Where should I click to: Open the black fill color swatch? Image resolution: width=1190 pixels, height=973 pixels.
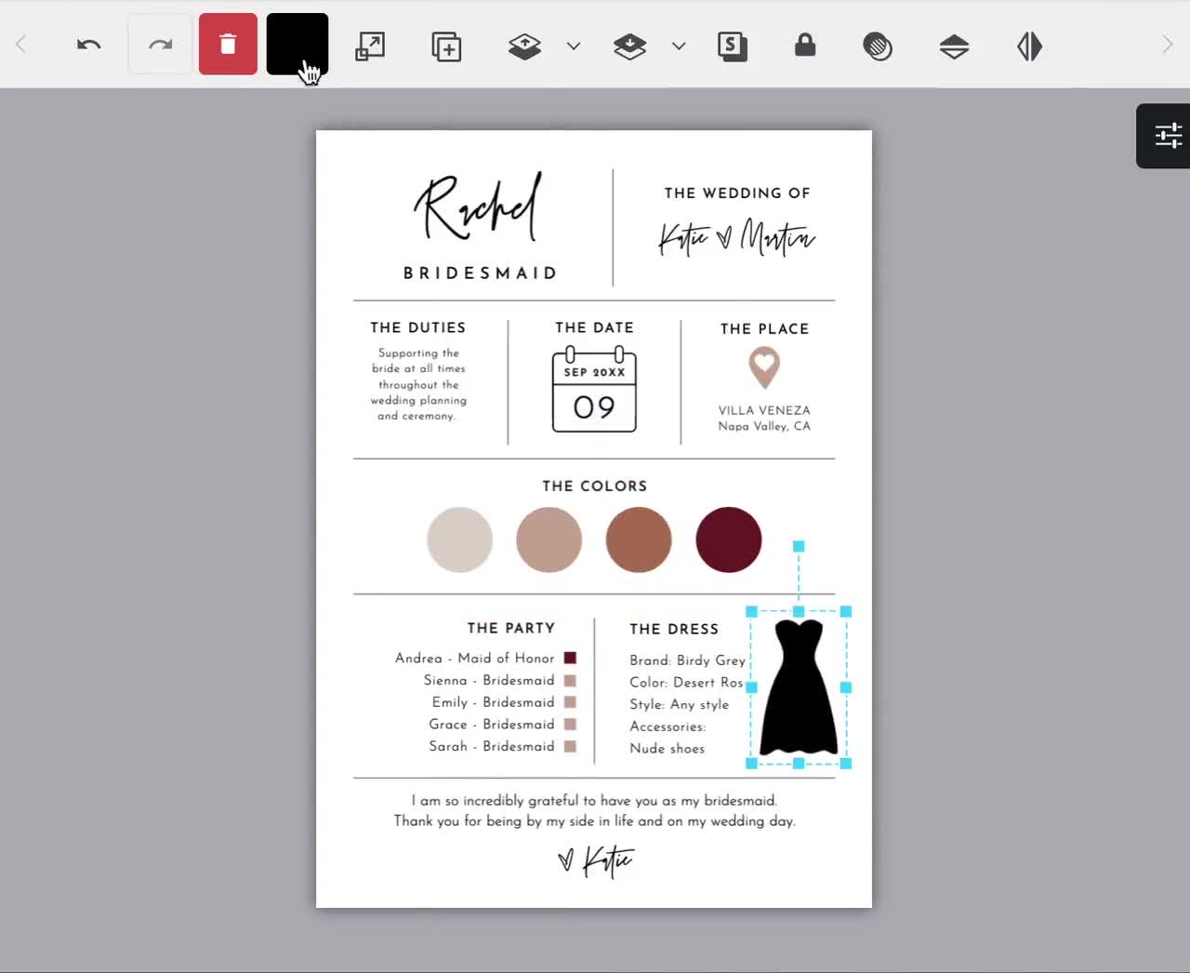[x=297, y=44]
